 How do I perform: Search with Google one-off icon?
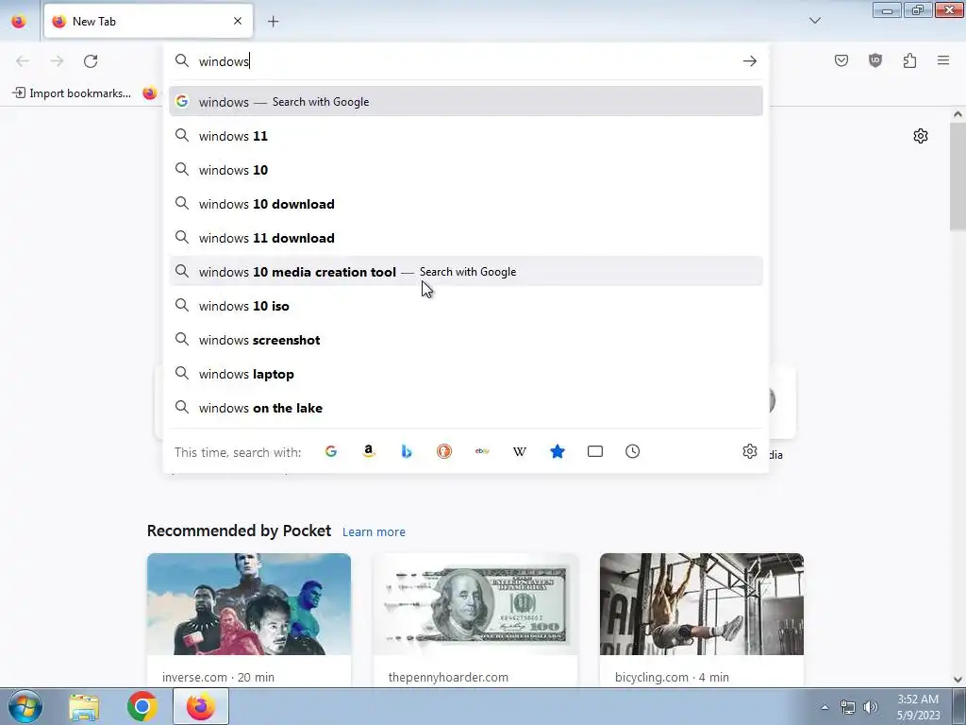(331, 452)
